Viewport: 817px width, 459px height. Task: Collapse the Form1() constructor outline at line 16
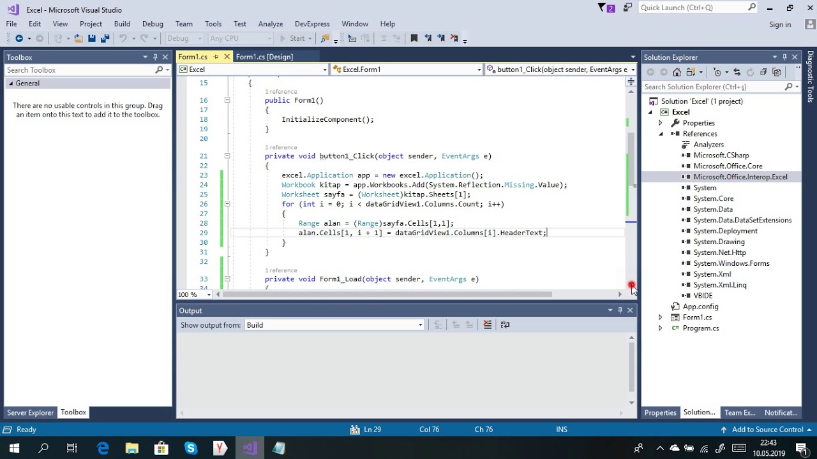click(227, 100)
